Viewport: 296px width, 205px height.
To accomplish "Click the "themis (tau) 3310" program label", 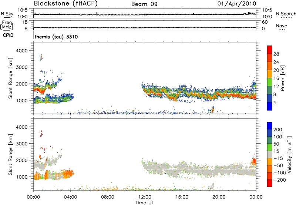I will click(56, 37).
